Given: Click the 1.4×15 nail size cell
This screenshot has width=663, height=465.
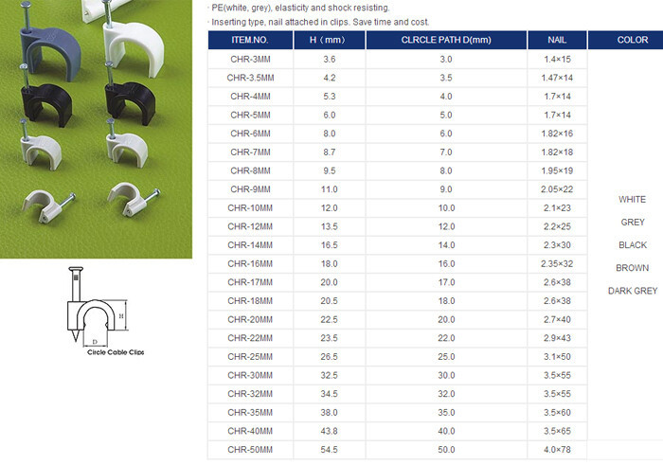Looking at the screenshot, I should pyautogui.click(x=557, y=59).
